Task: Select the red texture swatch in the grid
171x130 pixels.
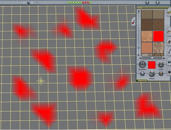Action: pyautogui.click(x=158, y=36)
